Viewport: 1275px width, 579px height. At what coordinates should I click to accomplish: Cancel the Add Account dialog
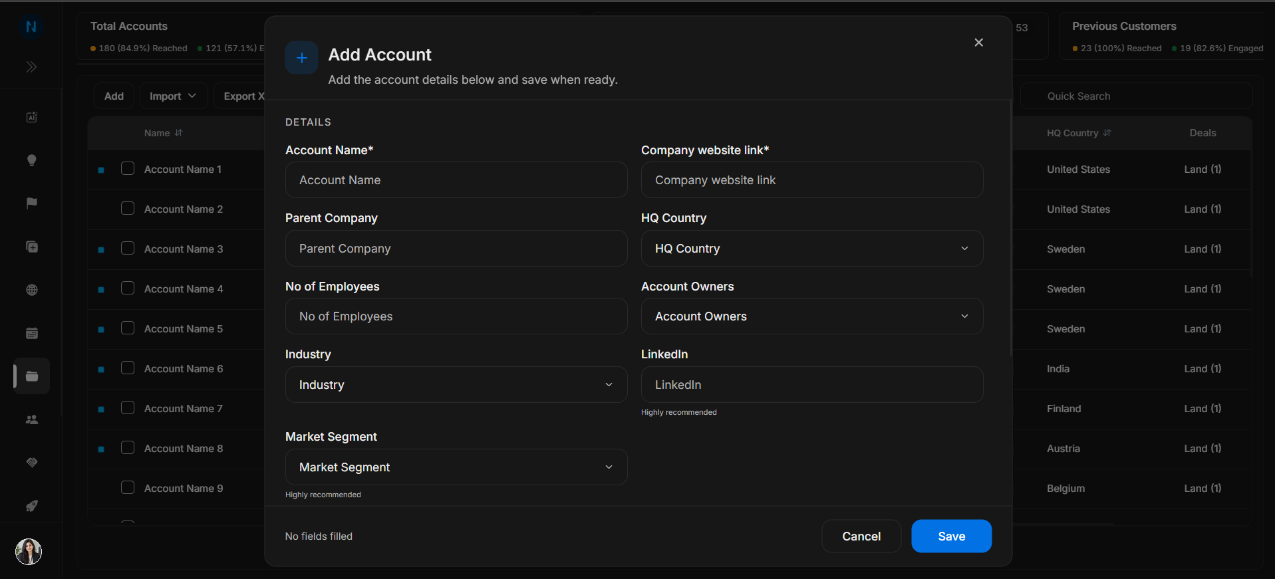click(x=861, y=536)
